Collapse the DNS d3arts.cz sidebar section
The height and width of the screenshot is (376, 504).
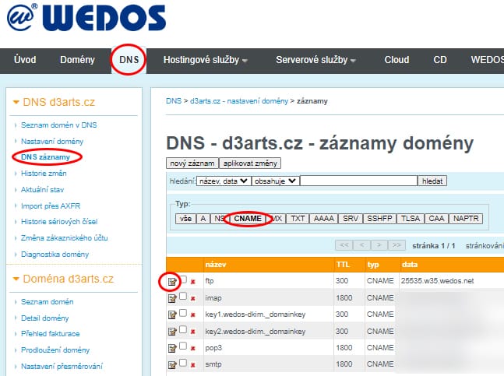pyautogui.click(x=16, y=103)
